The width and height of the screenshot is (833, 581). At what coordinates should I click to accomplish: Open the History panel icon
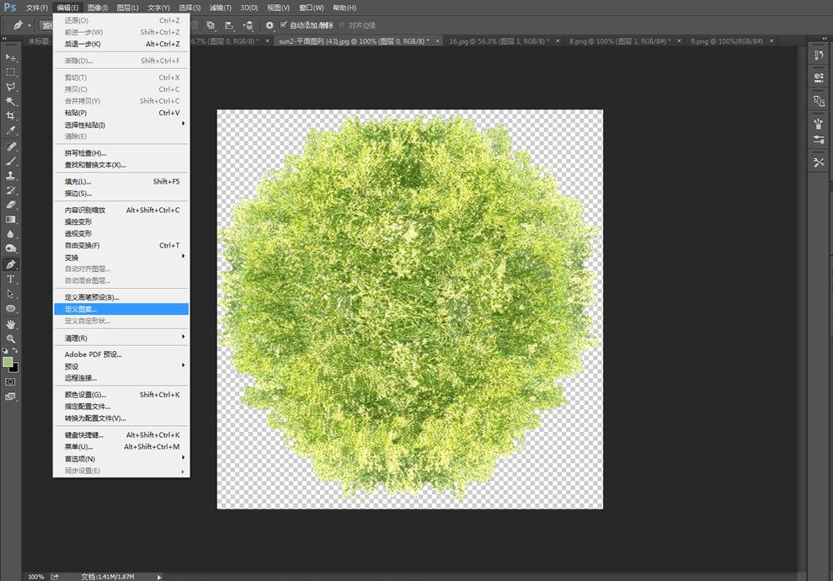[x=819, y=55]
